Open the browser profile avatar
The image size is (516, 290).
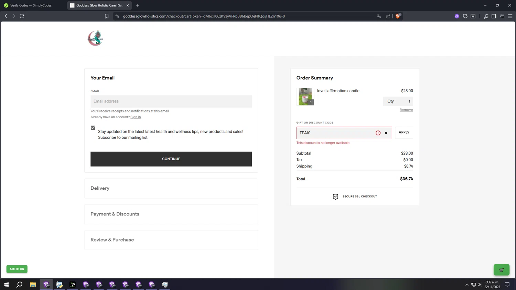502,16
